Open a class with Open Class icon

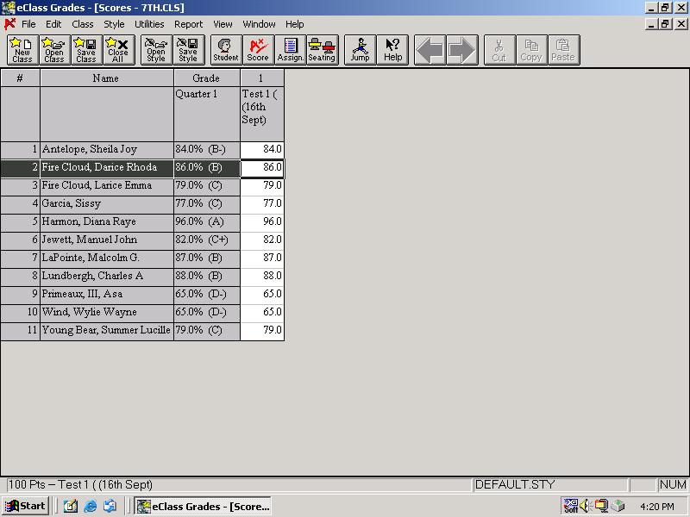(54, 50)
